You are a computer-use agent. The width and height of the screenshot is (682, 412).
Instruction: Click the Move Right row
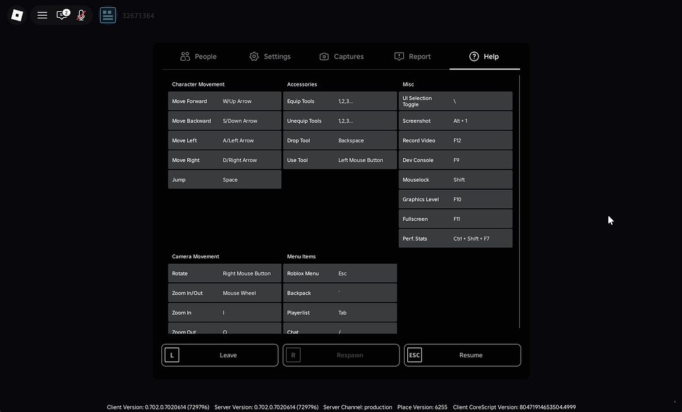point(225,160)
